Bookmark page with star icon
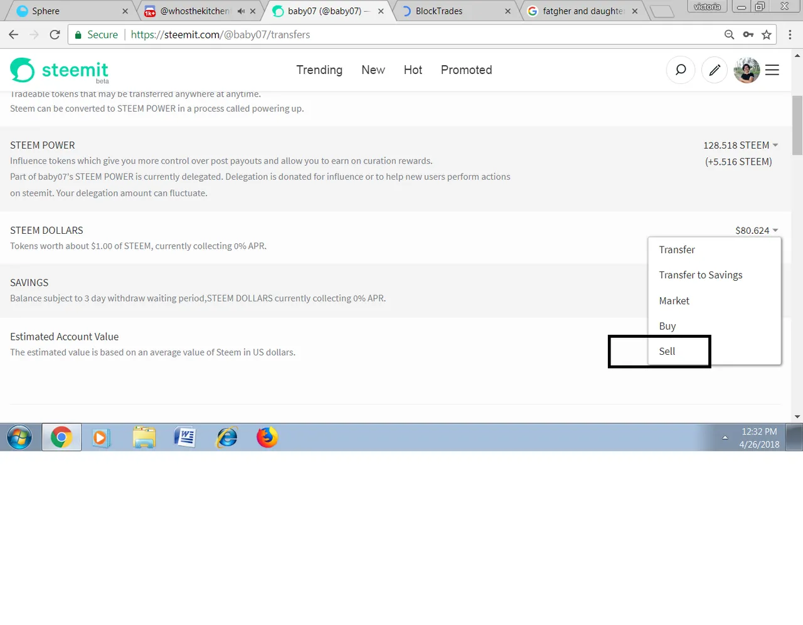This screenshot has height=625, width=803. 767,34
